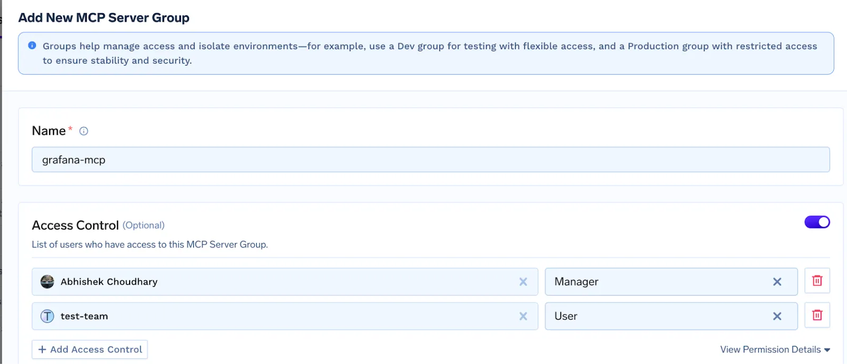This screenshot has height=364, width=847.
Task: Click the info icon beside Name label
Action: tap(84, 131)
